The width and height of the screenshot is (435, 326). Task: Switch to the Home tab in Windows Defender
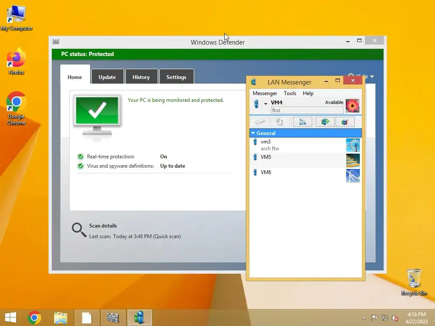[75, 77]
